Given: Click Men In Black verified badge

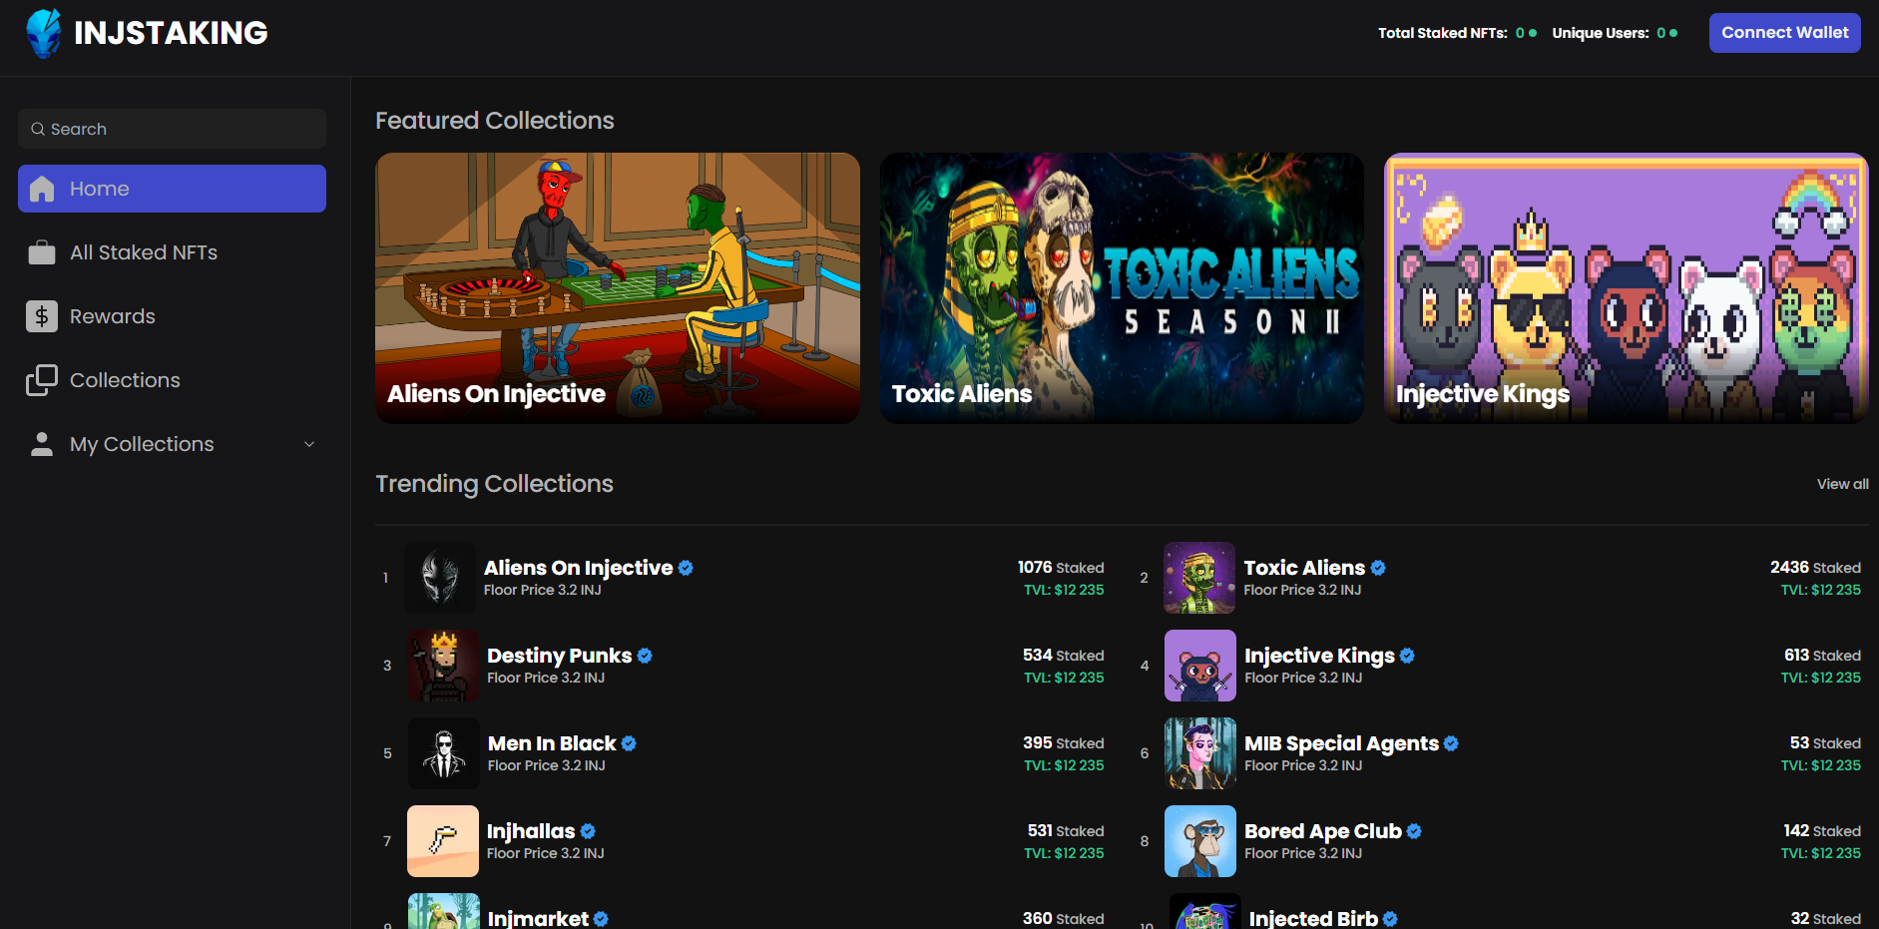Looking at the screenshot, I should pos(629,743).
